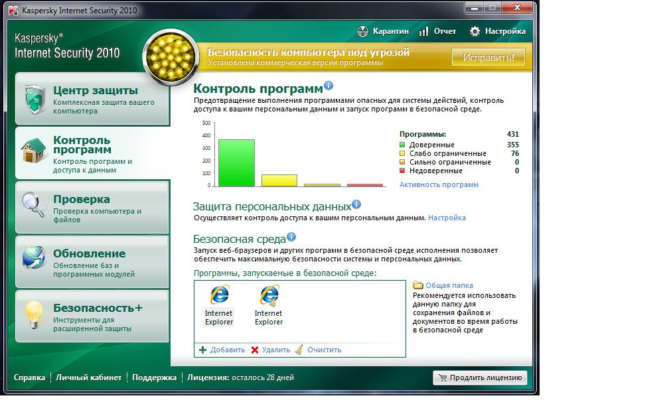Click the Программы total 431
The height and width of the screenshot is (418, 669).
[x=513, y=134]
